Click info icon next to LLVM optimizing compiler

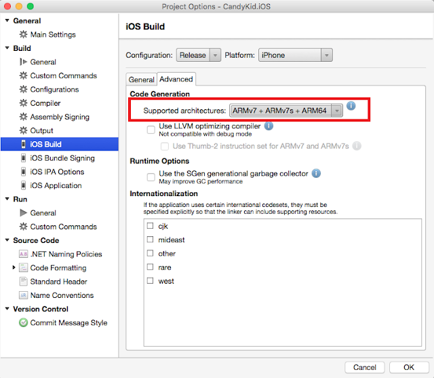coord(269,126)
